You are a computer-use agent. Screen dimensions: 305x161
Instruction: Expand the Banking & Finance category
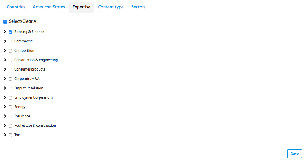[5, 32]
